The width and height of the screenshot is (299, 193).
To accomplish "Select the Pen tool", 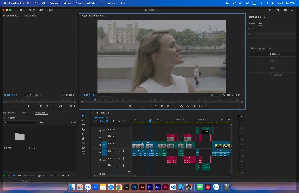I will [83, 139].
